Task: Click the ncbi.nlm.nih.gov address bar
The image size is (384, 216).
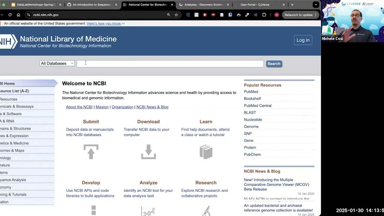Action: coord(46,15)
